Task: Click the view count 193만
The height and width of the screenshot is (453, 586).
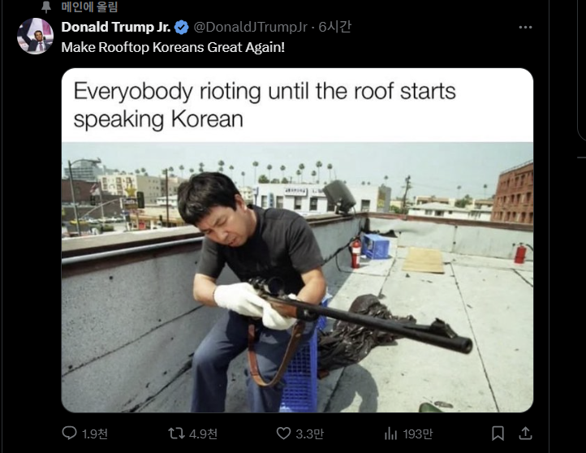Action: [417, 434]
